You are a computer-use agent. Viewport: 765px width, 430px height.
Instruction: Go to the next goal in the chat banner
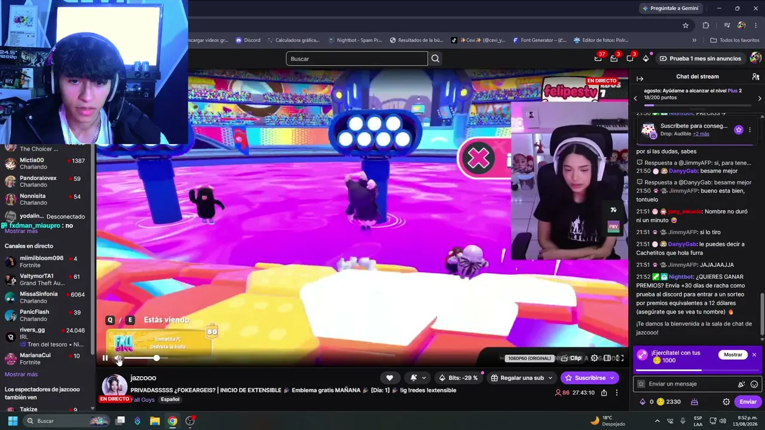point(760,98)
